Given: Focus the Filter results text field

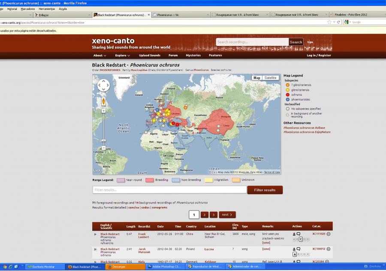Looking at the screenshot, I should [x=169, y=190].
